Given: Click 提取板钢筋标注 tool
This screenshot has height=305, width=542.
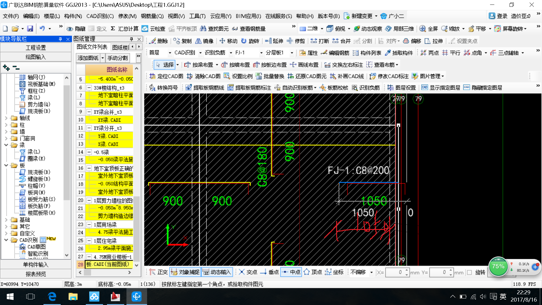Looking at the screenshot, I should click(249, 88).
